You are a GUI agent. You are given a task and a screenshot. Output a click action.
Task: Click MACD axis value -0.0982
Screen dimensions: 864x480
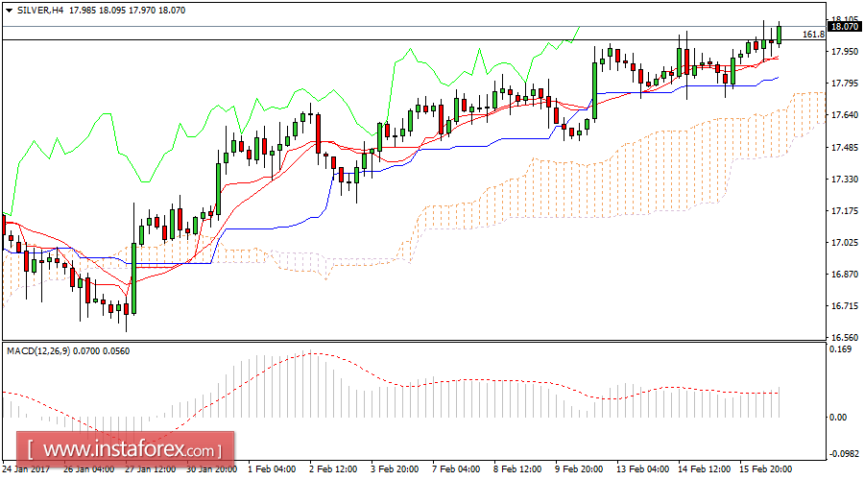click(844, 453)
